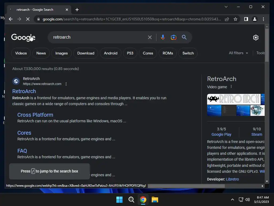Open the Cores sitelink result
This screenshot has height=206, width=274.
(24, 133)
